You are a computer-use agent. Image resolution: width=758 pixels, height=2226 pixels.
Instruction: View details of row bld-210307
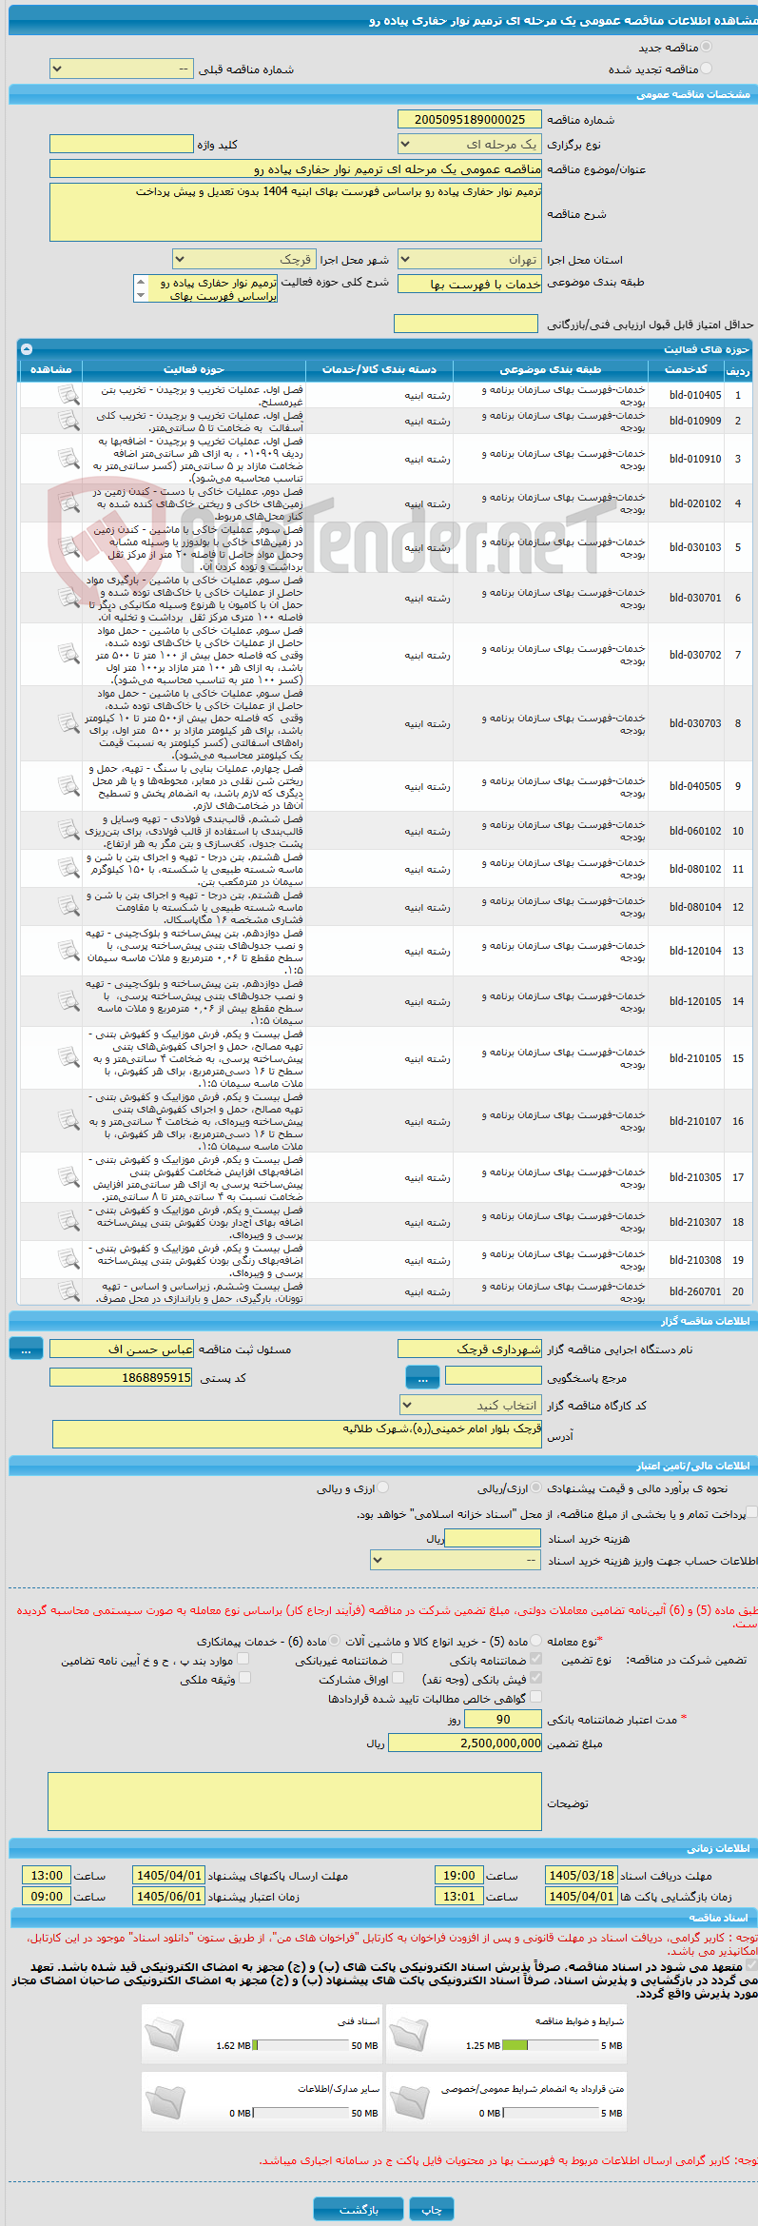(68, 1222)
